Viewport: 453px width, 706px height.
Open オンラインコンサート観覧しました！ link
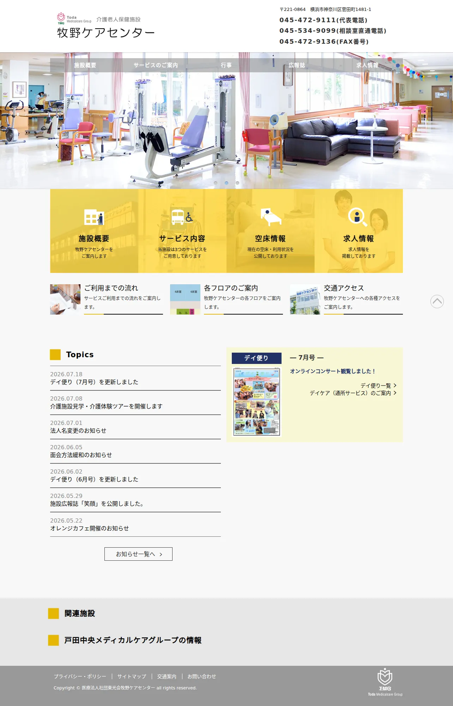332,371
